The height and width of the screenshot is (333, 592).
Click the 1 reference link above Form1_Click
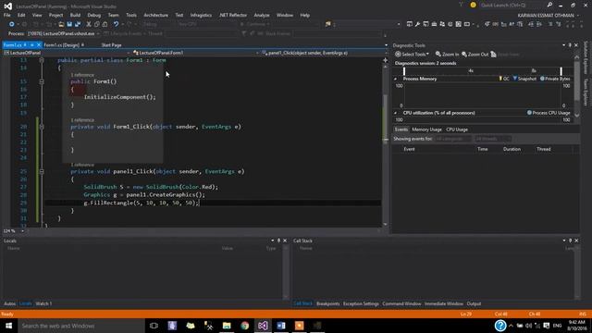(82, 120)
